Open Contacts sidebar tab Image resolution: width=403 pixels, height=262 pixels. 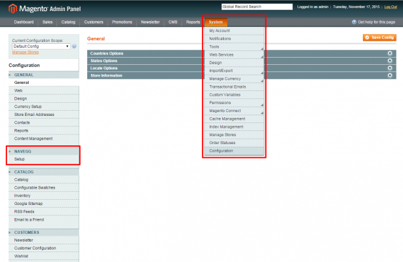coord(44,122)
